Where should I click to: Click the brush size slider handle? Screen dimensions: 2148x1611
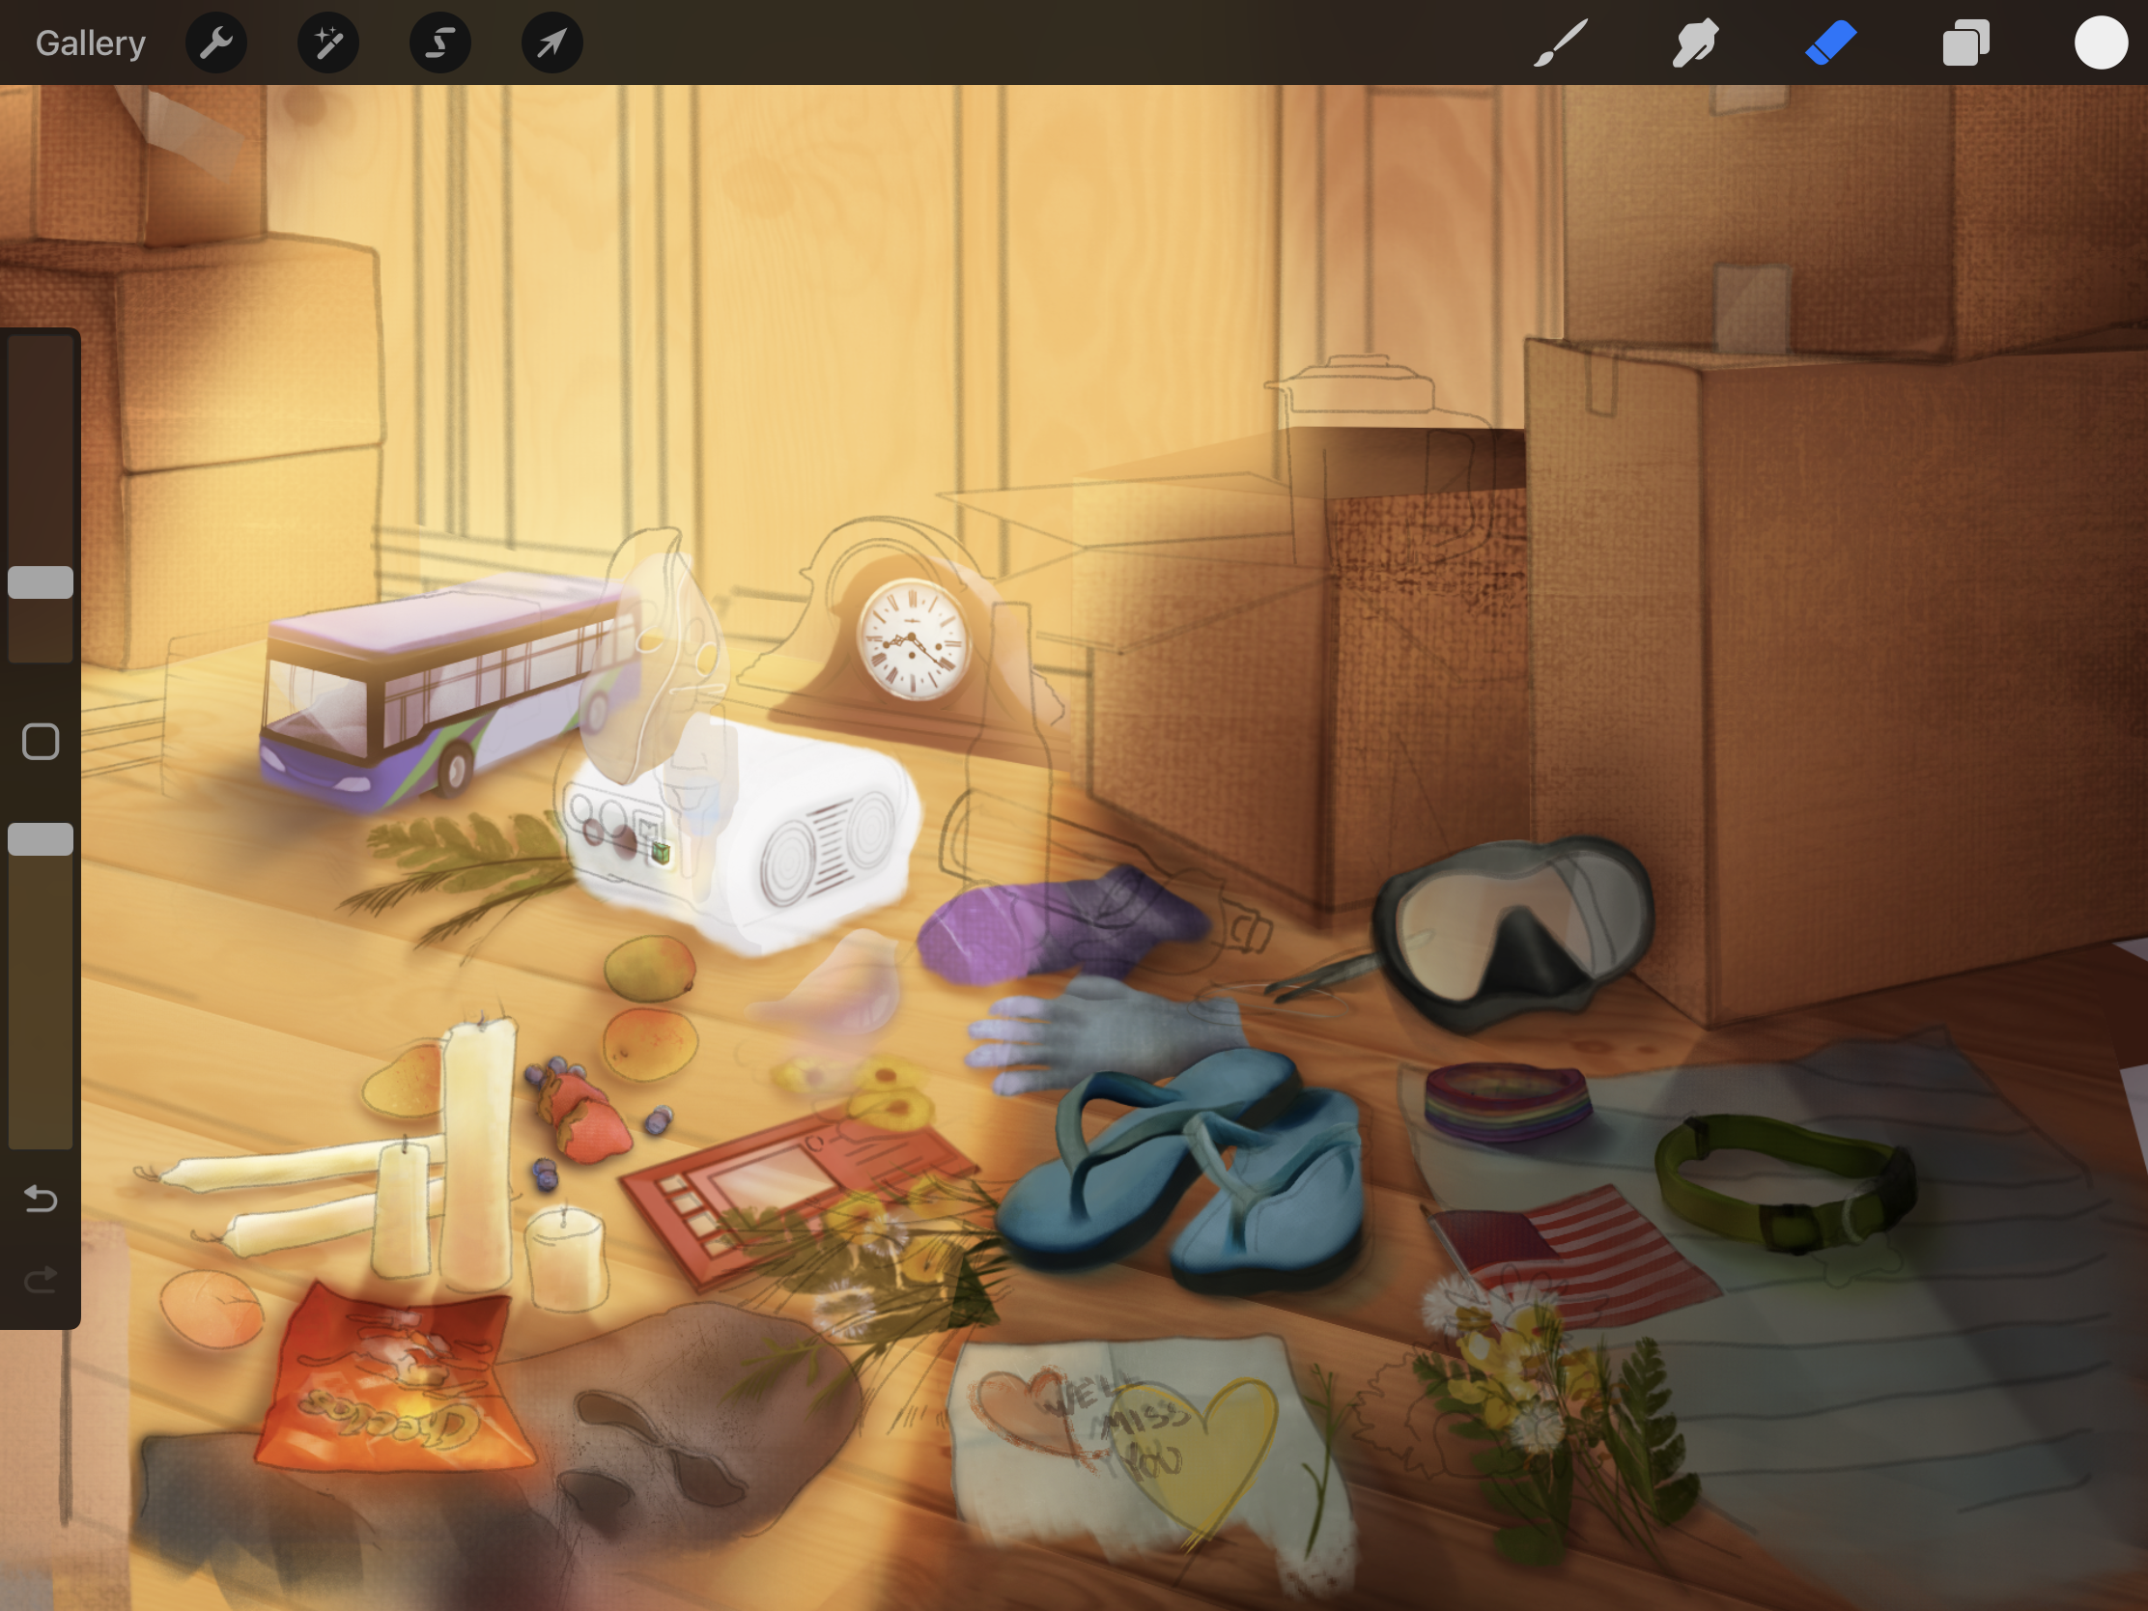41,582
